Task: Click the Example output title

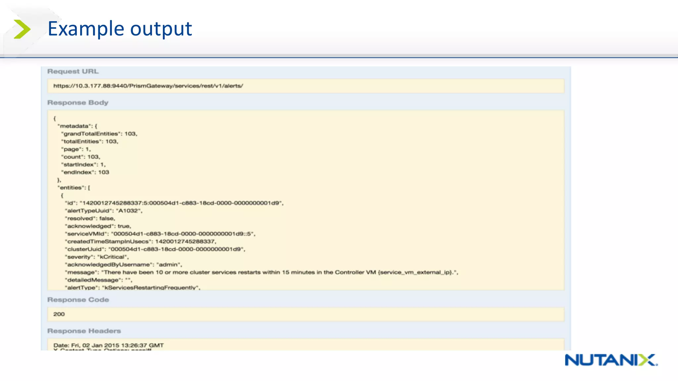Action: tap(120, 29)
